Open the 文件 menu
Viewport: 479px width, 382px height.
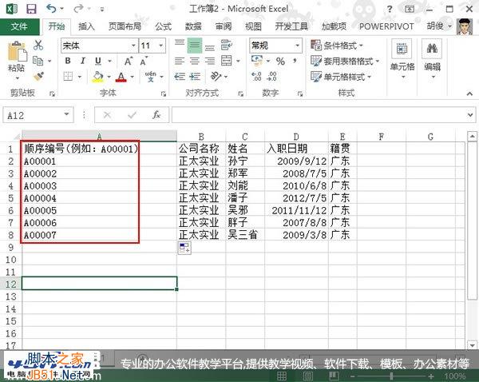click(19, 26)
